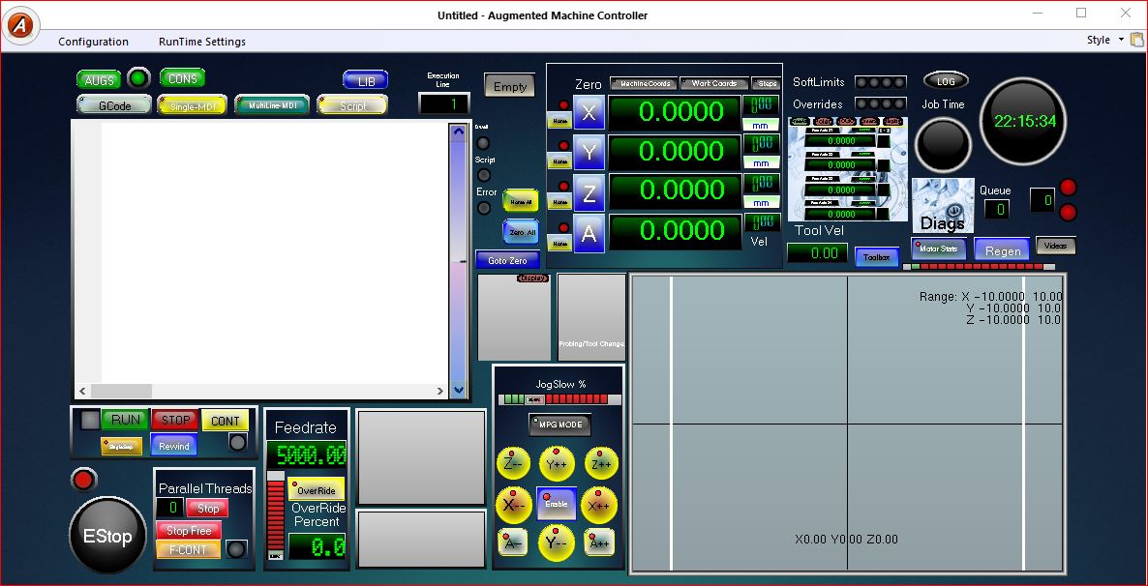
Task: Open the RunTime Settings menu
Action: click(202, 42)
